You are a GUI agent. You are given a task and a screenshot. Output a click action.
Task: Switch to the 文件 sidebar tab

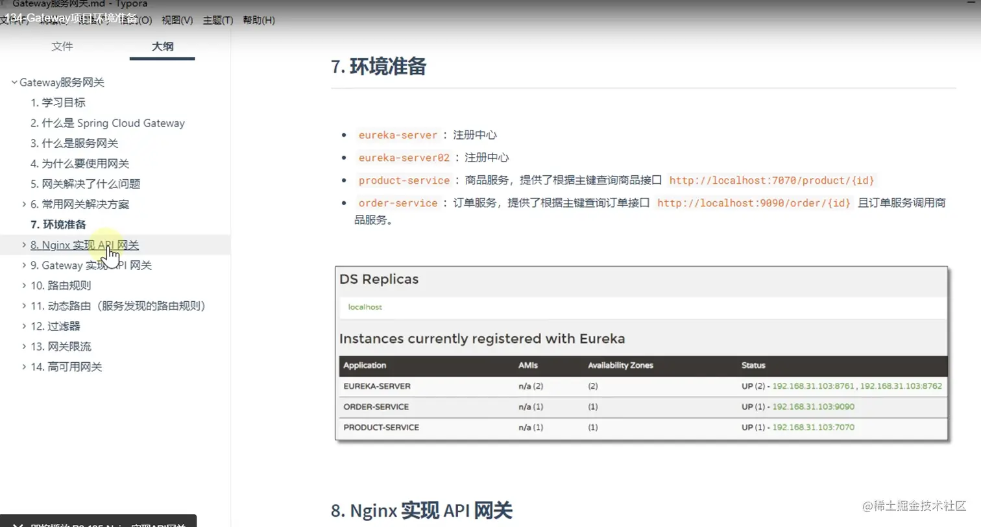pyautogui.click(x=62, y=46)
